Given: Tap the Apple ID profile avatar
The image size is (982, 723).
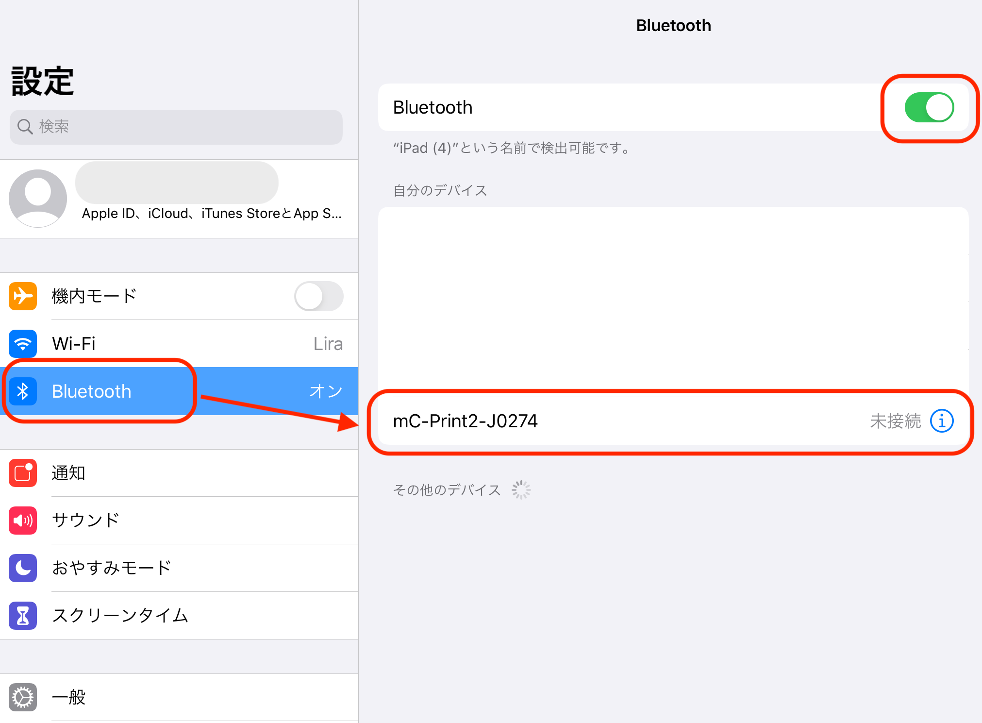Looking at the screenshot, I should (x=38, y=199).
